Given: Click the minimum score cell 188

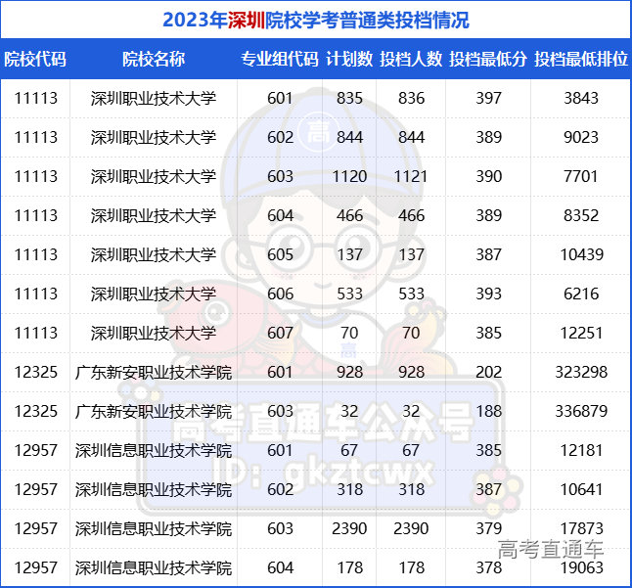Looking at the screenshot, I should point(488,411).
